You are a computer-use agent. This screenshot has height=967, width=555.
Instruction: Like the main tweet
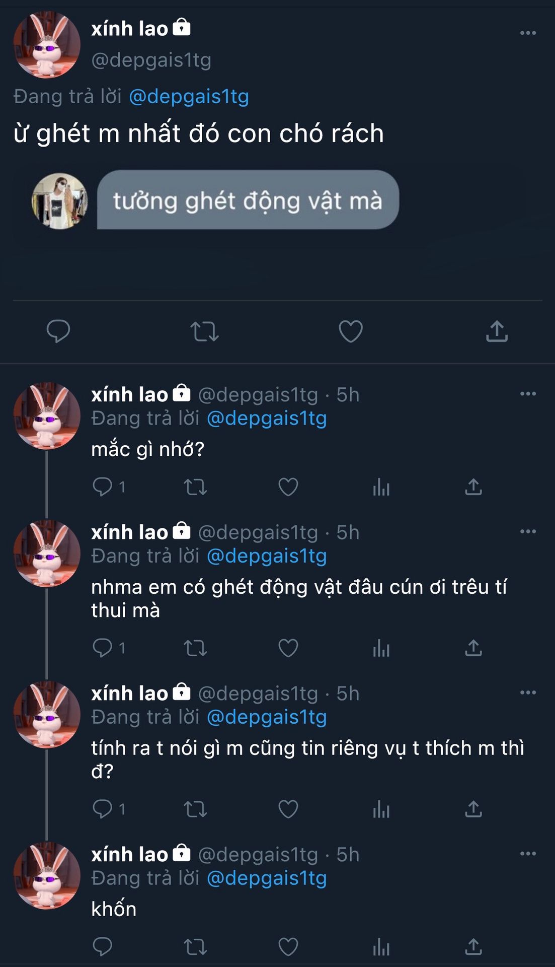[x=351, y=331]
